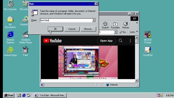Expand the Open combo box dropdown in Run
The width and height of the screenshot is (174, 98).
click(x=94, y=20)
